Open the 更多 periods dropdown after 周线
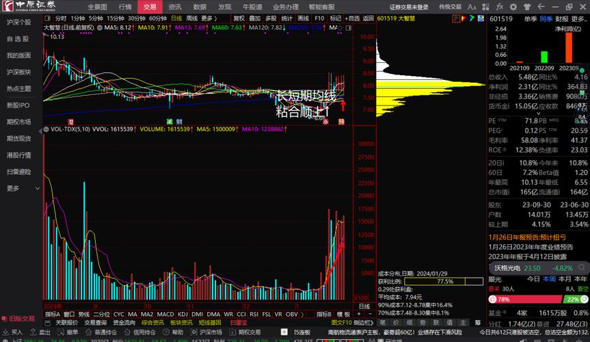This screenshot has height=342, width=590. (209, 18)
